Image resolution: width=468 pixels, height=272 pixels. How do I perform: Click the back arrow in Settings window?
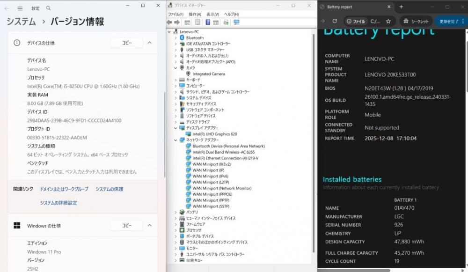[7, 8]
